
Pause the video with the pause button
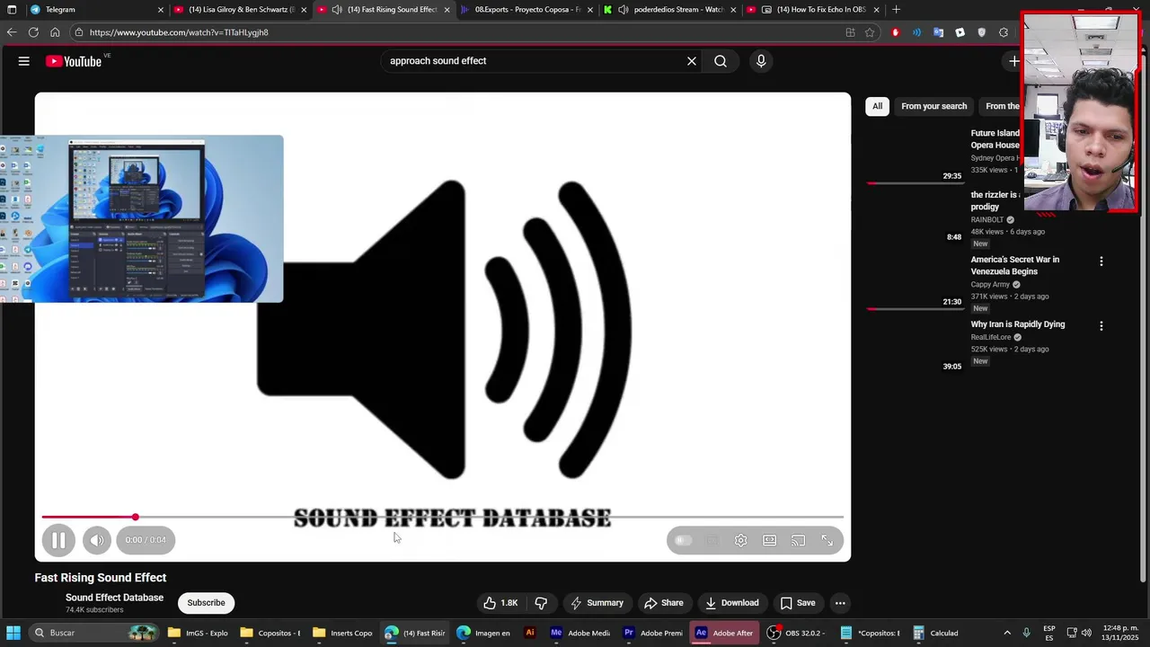[x=58, y=540]
